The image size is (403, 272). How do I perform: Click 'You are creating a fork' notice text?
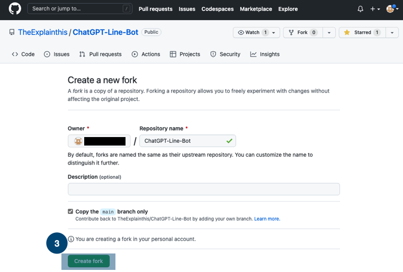pos(136,239)
